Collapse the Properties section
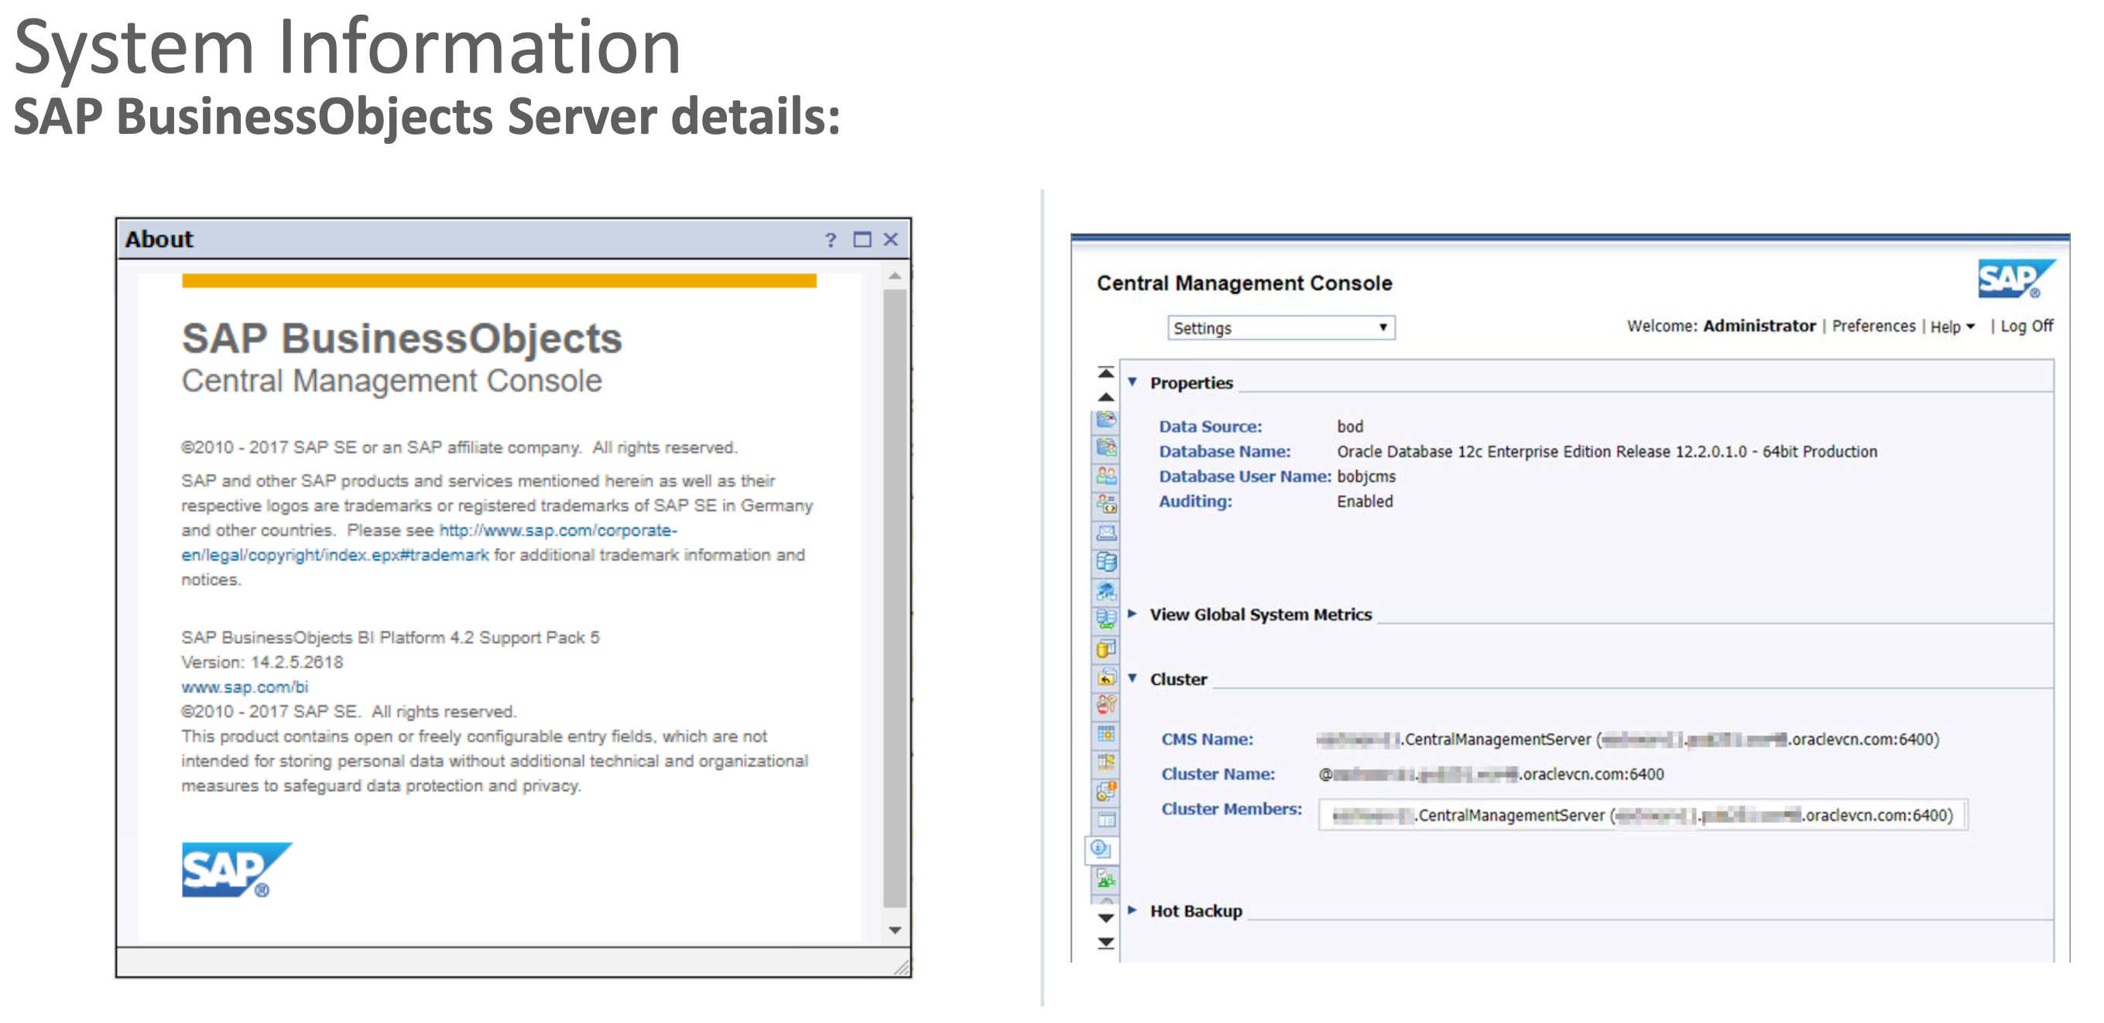Viewport: 2104px width, 1023px height. click(1132, 382)
